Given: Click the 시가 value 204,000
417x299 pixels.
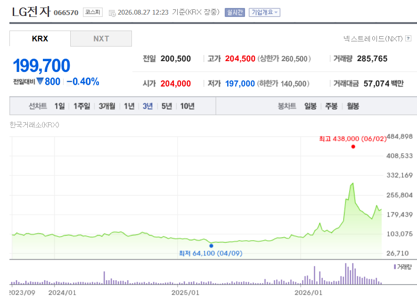Looking at the screenshot, I should (176, 84).
